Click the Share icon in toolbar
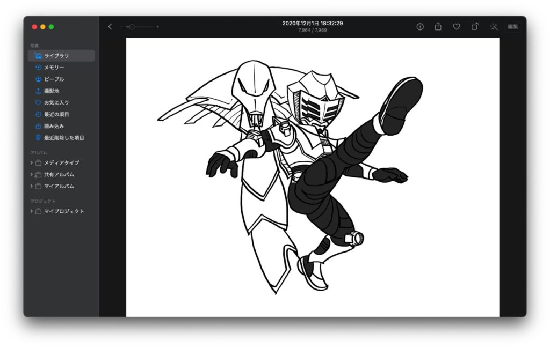This screenshot has width=550, height=348. (438, 26)
